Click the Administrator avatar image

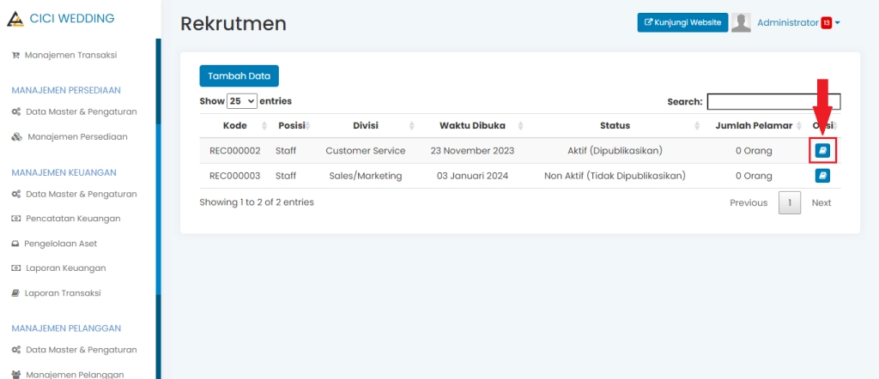741,23
